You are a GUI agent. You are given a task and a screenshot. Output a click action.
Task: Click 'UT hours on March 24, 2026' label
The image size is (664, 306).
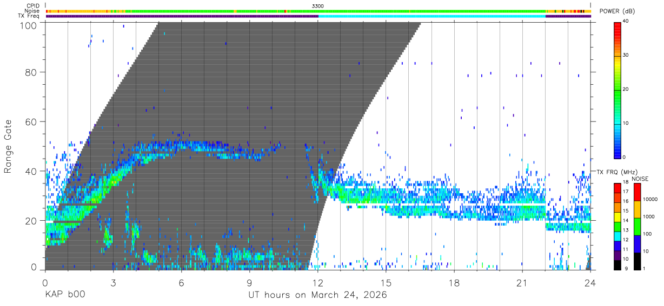(x=317, y=295)
